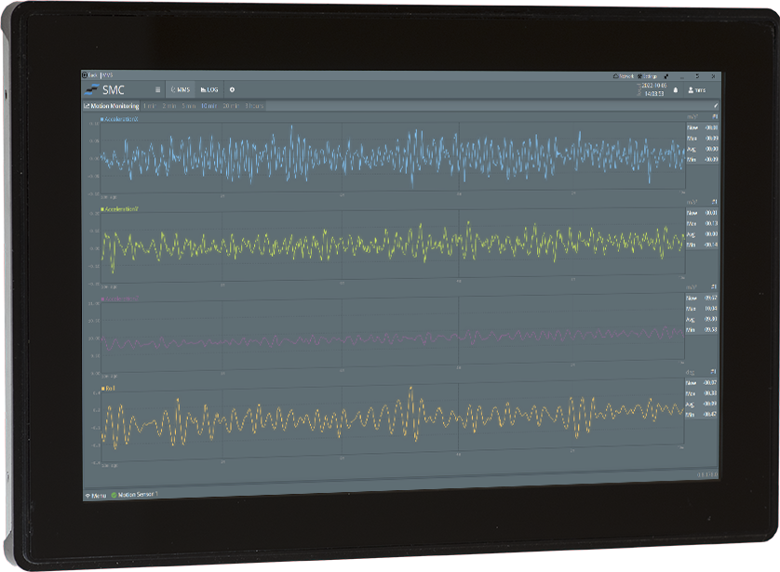Click the Back button in the title bar
This screenshot has width=780, height=572.
point(90,75)
